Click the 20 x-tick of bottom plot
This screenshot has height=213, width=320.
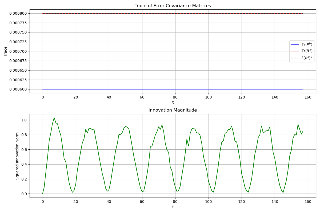pos(76,202)
